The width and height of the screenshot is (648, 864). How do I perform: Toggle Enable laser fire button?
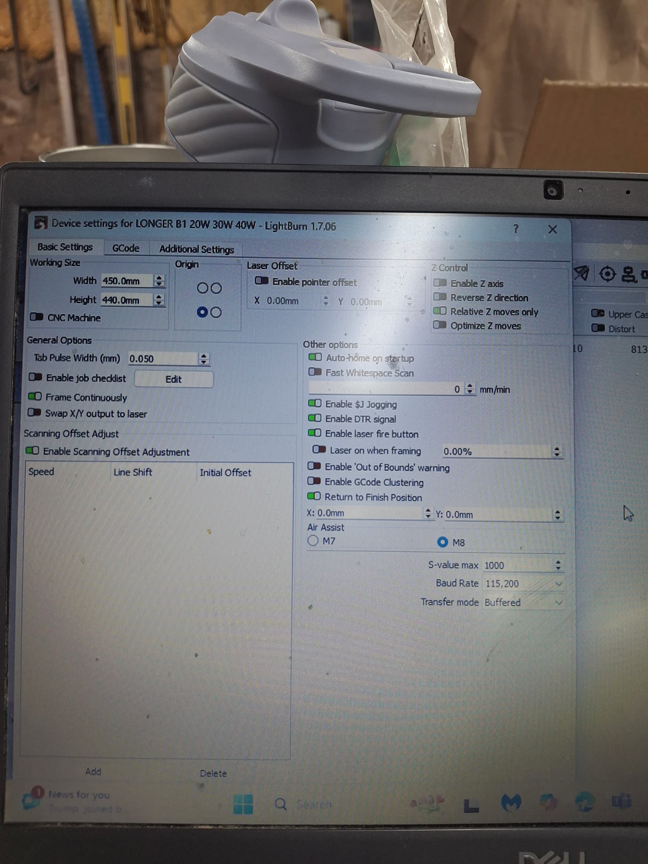315,433
